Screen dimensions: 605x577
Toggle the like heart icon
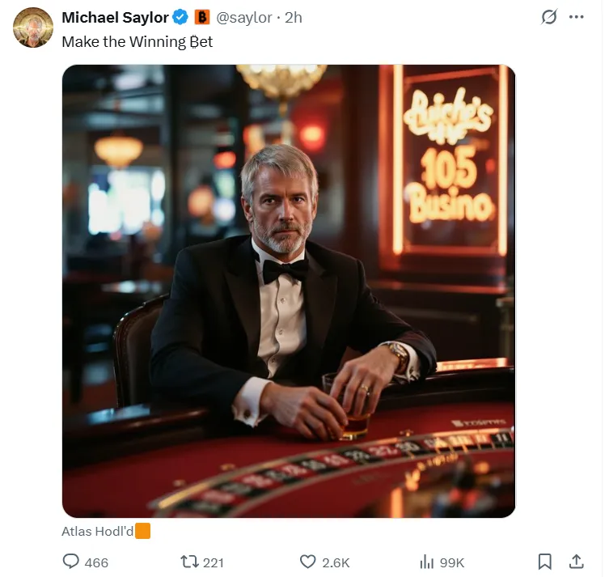click(308, 562)
